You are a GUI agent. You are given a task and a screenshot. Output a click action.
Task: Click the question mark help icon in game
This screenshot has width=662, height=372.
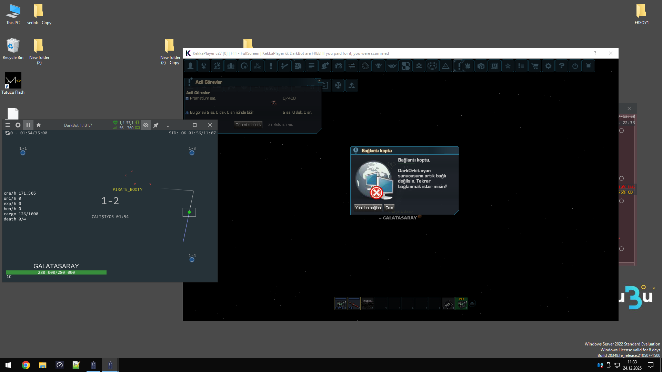[562, 66]
